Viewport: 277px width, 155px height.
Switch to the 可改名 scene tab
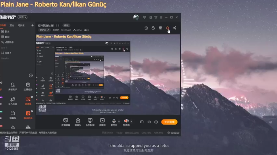click(x=21, y=25)
